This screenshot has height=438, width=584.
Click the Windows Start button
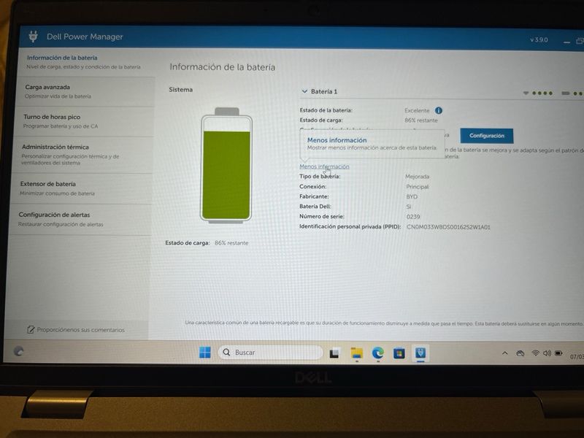point(204,352)
